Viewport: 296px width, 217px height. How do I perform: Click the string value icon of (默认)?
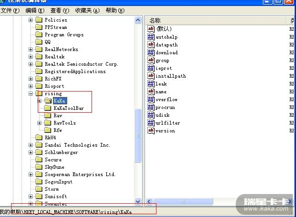pos(151,29)
